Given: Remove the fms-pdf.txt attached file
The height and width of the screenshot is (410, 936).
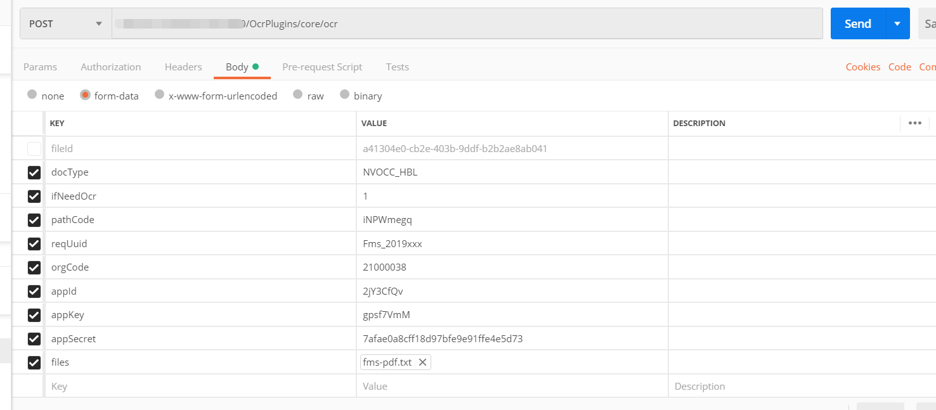Looking at the screenshot, I should (x=422, y=362).
